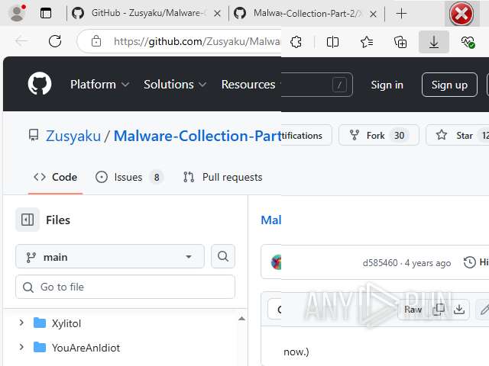Open the Xylitol folder
Image resolution: width=489 pixels, height=366 pixels.
(66, 323)
